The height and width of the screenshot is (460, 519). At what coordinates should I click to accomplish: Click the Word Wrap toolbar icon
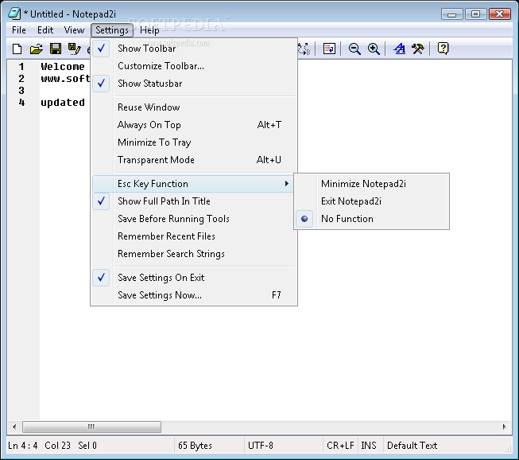pos(329,49)
